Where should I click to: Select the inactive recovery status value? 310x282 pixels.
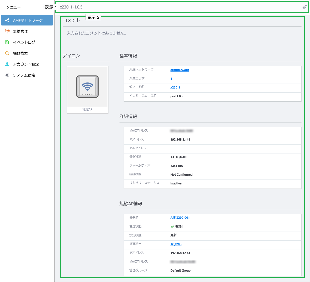[176, 183]
